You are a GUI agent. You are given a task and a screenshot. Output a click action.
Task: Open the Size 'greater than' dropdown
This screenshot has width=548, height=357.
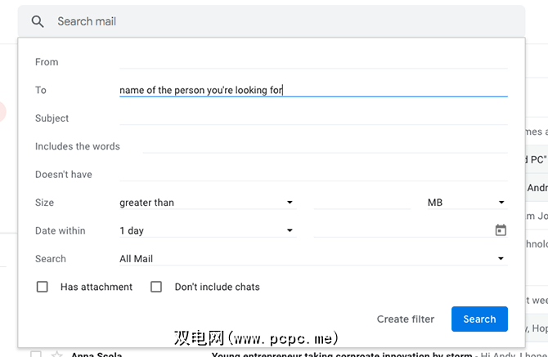[x=206, y=203]
